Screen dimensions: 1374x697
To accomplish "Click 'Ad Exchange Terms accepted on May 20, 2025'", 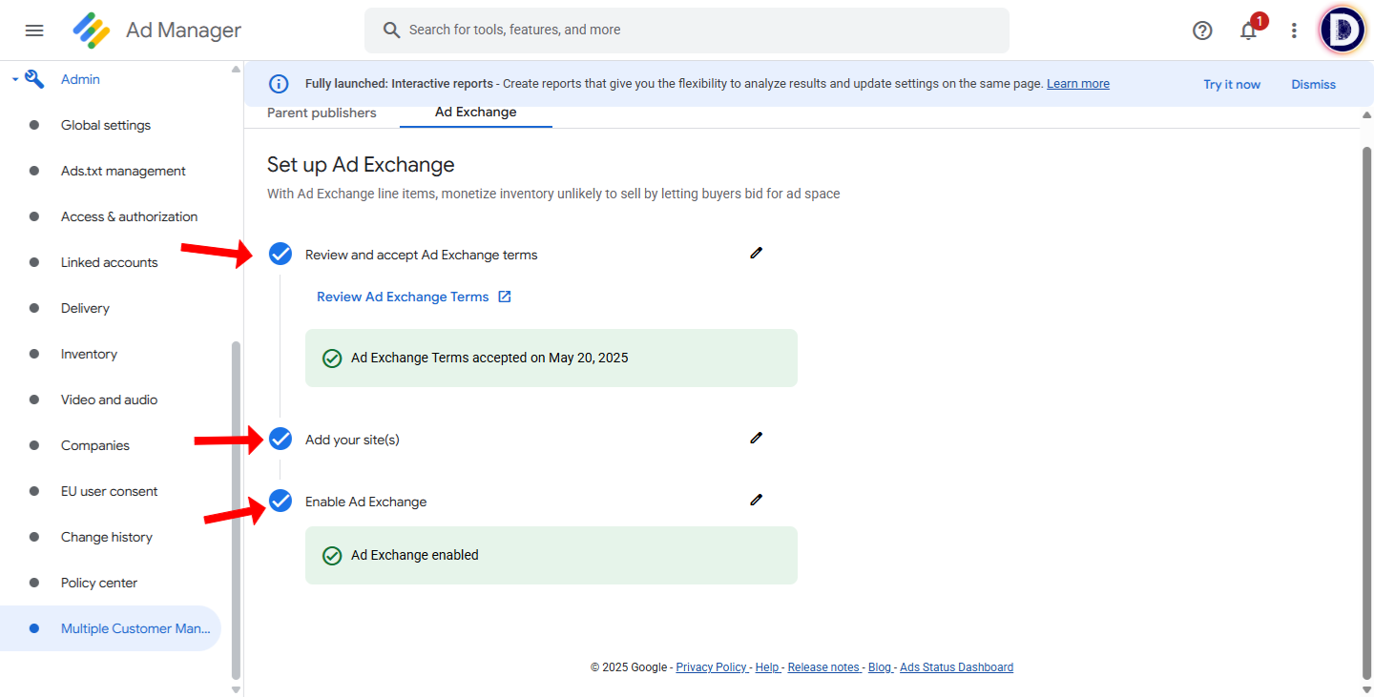I will pos(489,359).
